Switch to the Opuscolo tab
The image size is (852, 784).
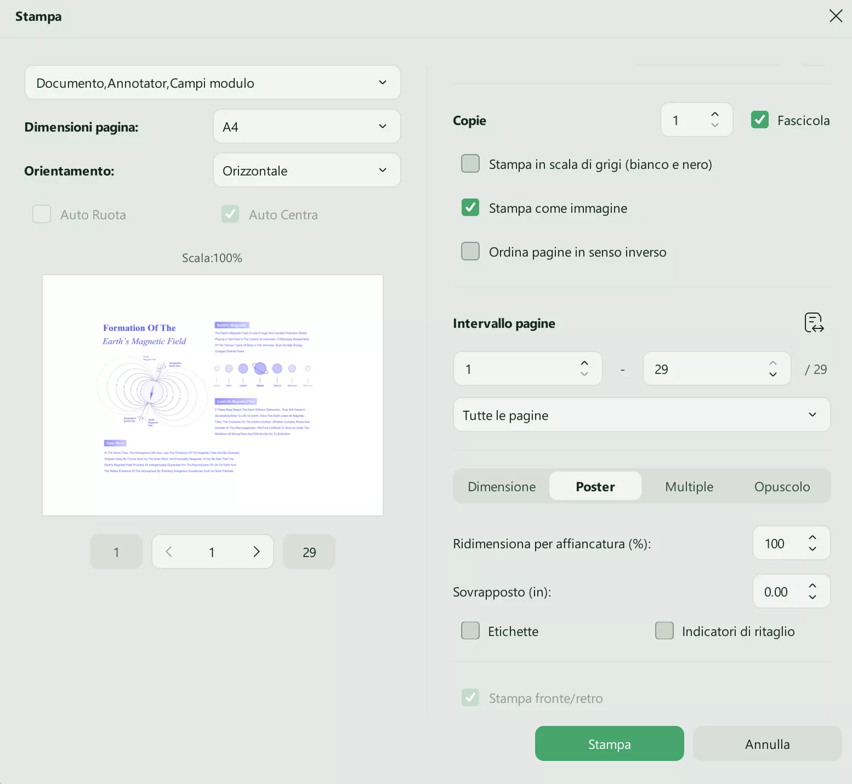782,486
